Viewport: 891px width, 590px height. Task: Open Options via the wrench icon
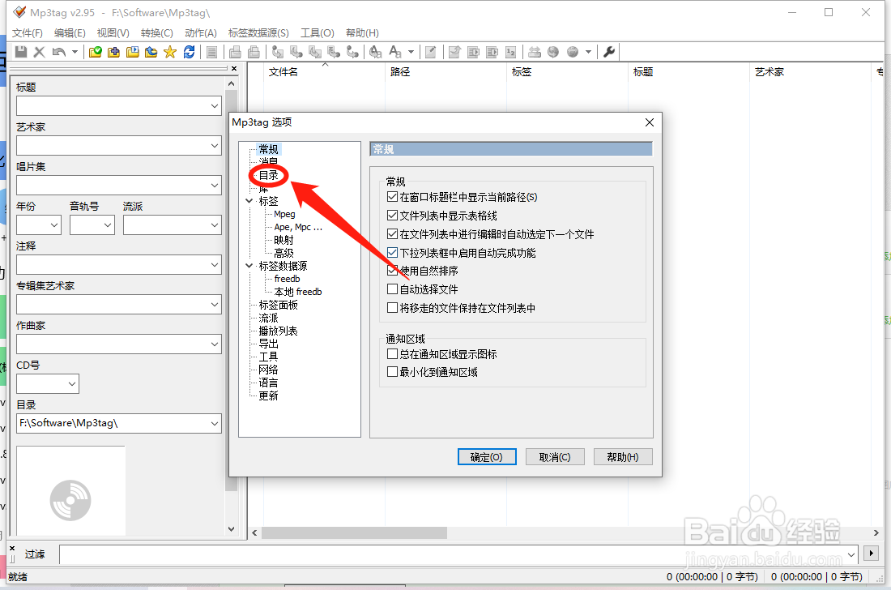tap(609, 51)
